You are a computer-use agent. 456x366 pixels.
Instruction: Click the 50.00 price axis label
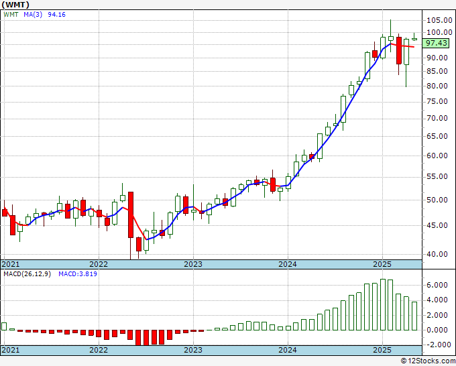tap(437, 200)
